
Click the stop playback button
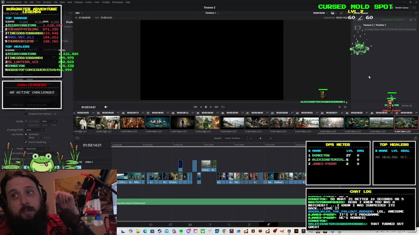[x=206, y=107]
